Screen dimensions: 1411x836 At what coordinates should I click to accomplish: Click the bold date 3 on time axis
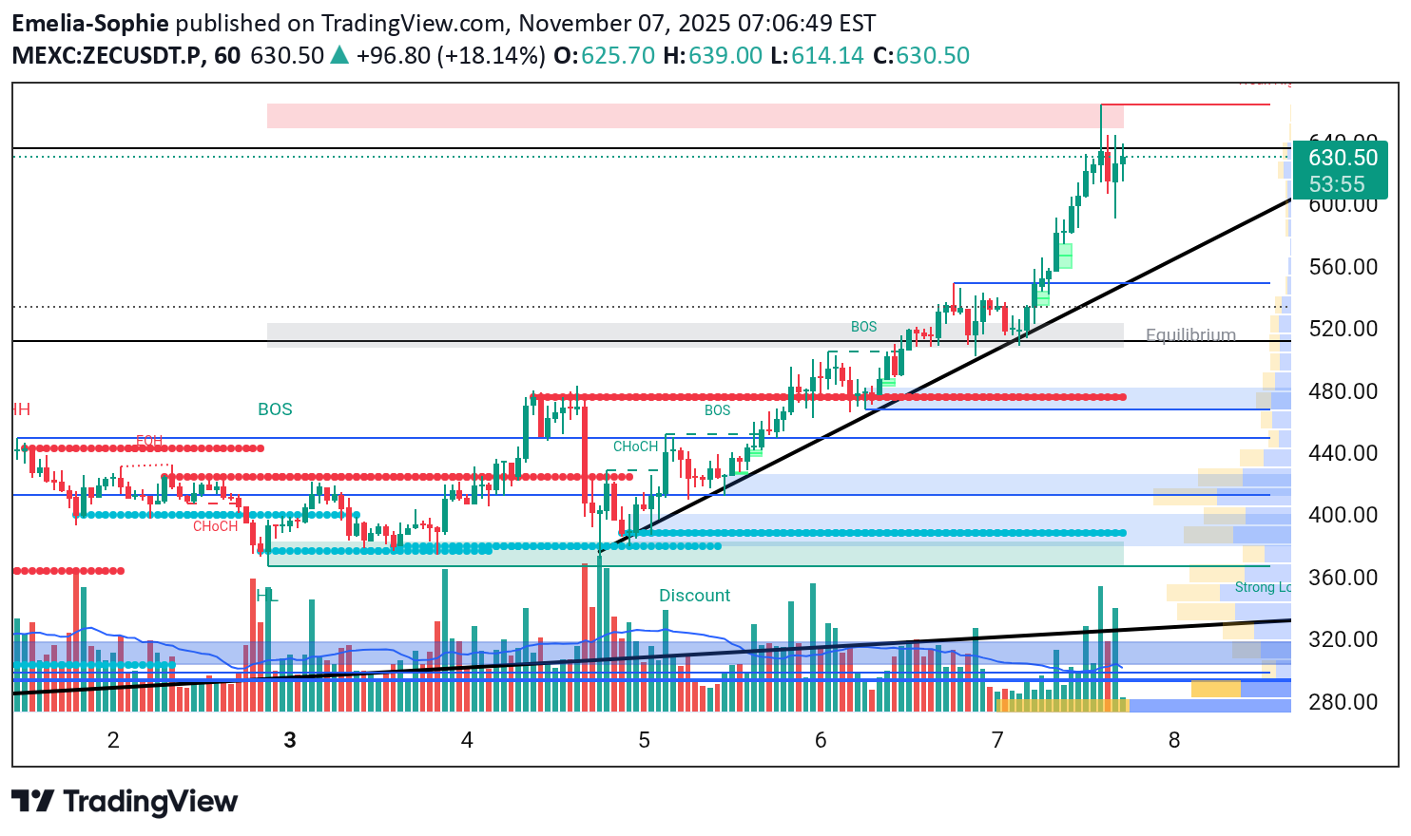290,740
